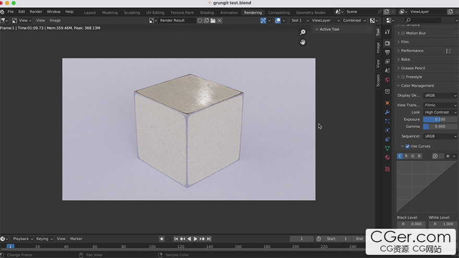Image resolution: width=459 pixels, height=258 pixels.
Task: Open the Modifier properties wrench tab
Action: point(387,112)
